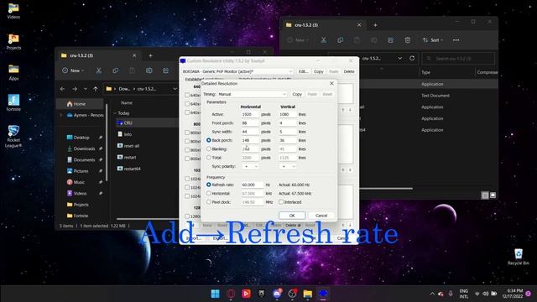Open File Explorer from the taskbar

pos(308,294)
